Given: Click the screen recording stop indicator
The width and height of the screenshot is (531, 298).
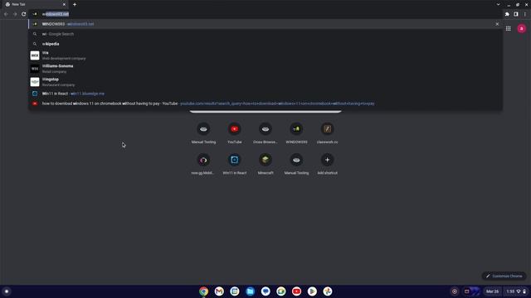Looking at the screenshot, I should coord(455,291).
